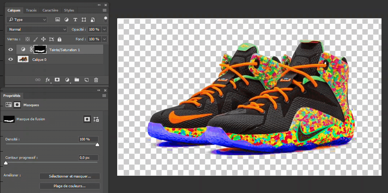
Task: Click the delete layer trash icon
Action: 96,80
